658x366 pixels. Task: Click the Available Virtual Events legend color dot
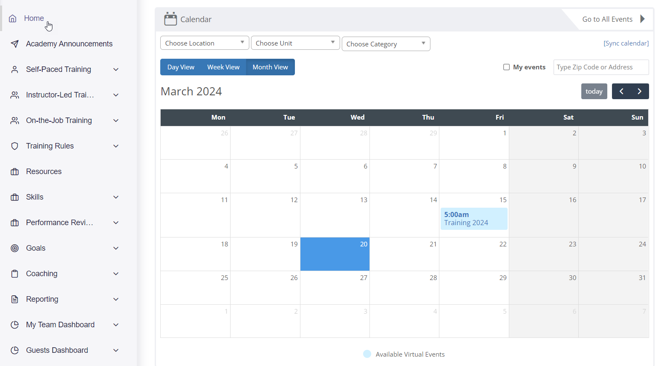coord(367,354)
